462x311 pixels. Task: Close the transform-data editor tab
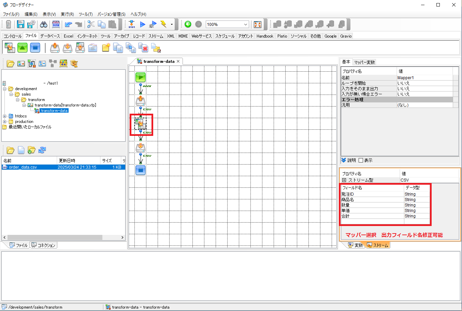point(178,61)
